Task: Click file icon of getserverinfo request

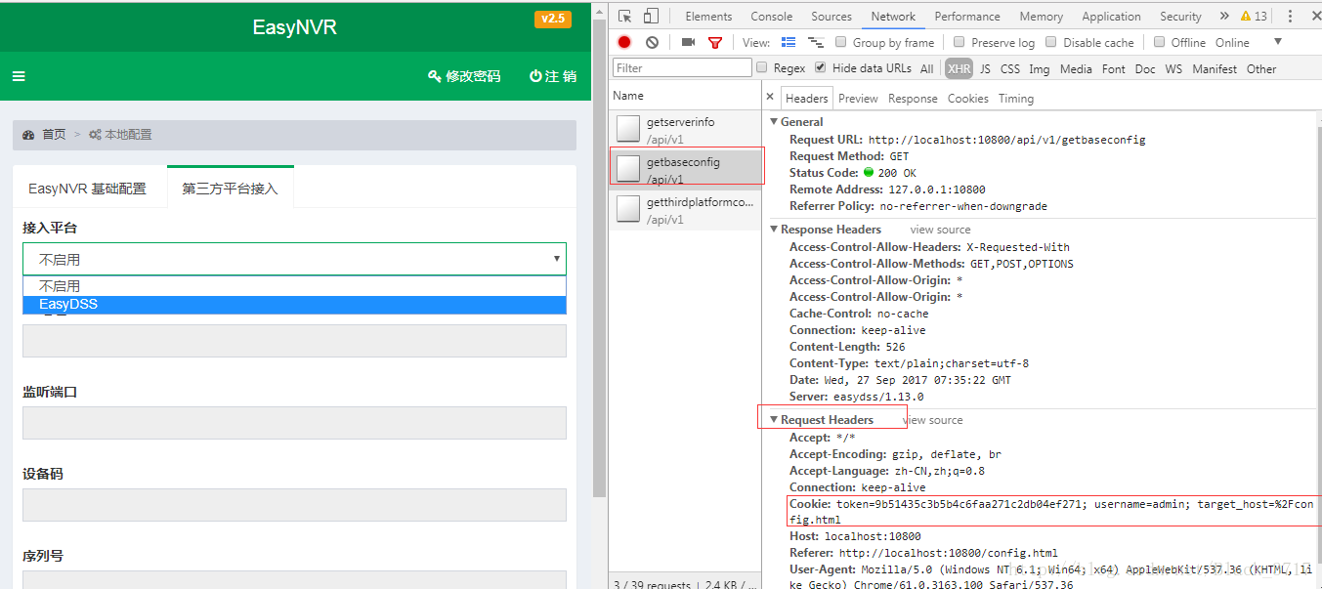Action: (x=628, y=128)
